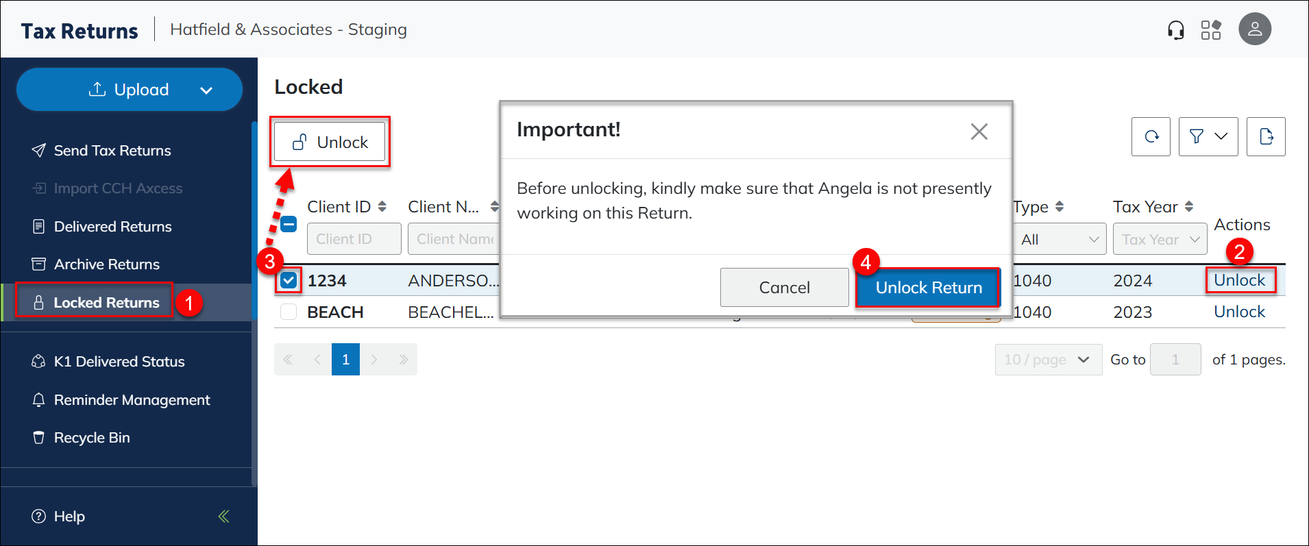
Task: Open the 10 / page size dropdown
Action: tap(1048, 360)
